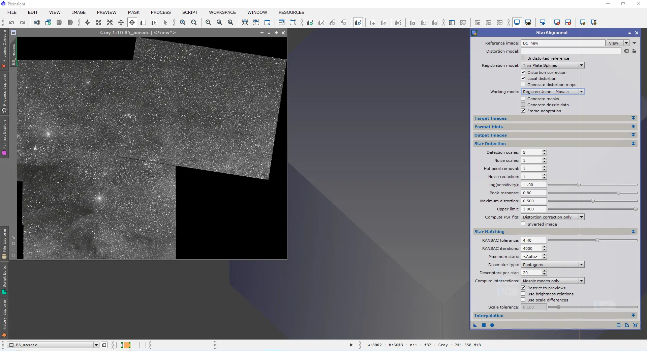Click the New Instance triangle in StarAlignment
This screenshot has width=647, height=351.
point(475,325)
